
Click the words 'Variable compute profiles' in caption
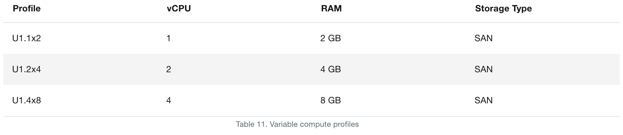coord(314,124)
